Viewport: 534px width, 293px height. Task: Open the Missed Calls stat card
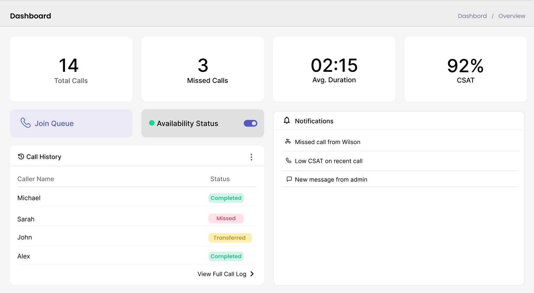(x=203, y=69)
